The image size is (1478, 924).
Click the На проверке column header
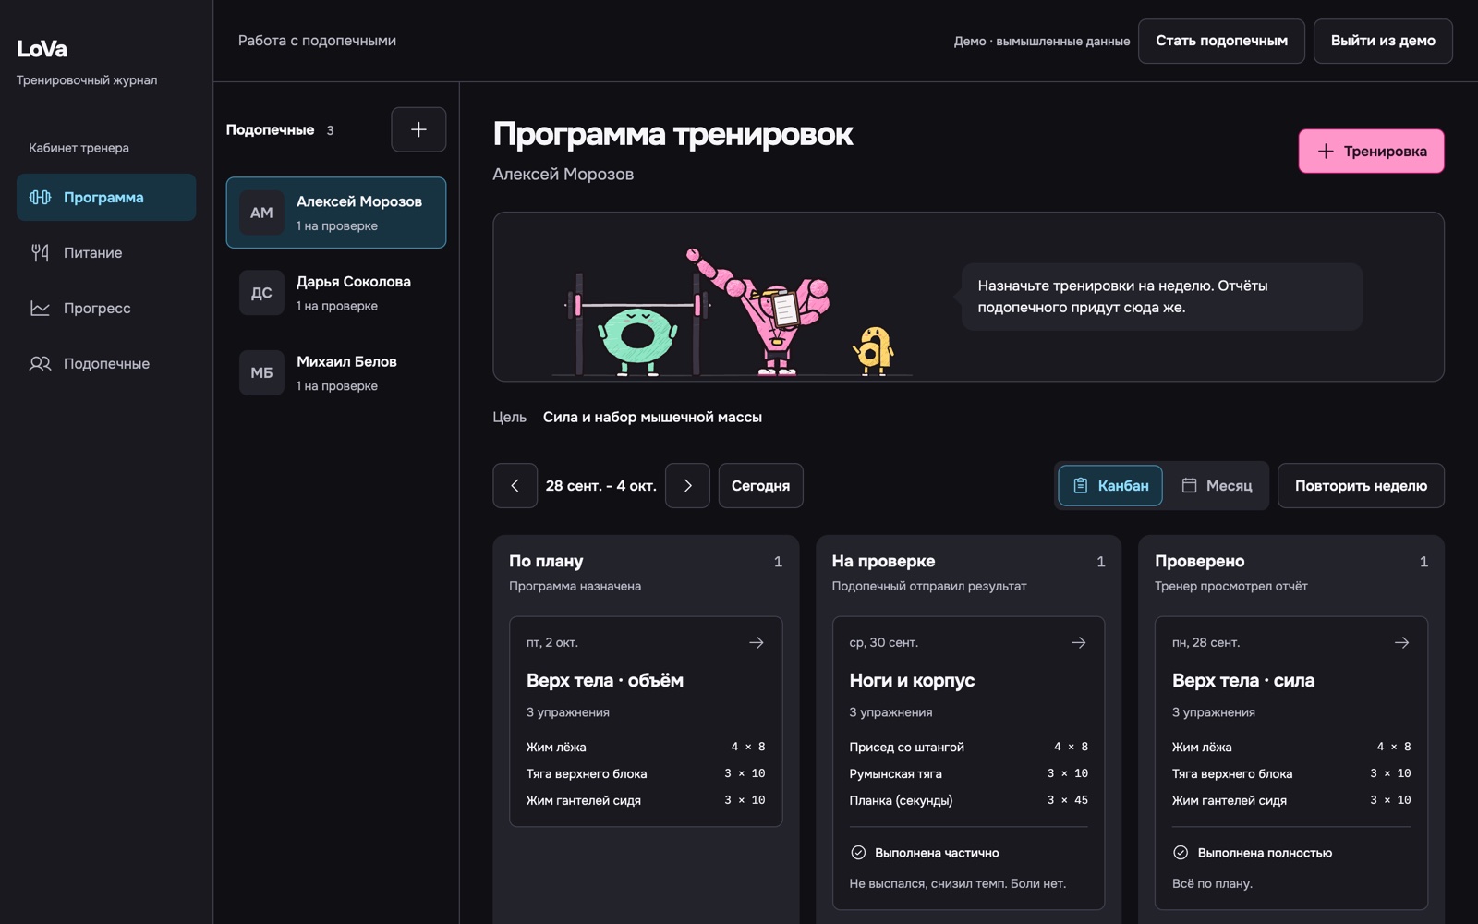[x=883, y=561]
